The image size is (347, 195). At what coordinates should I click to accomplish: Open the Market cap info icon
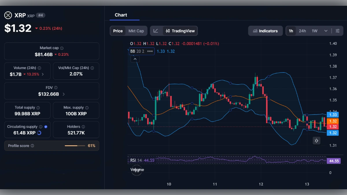pos(62,48)
